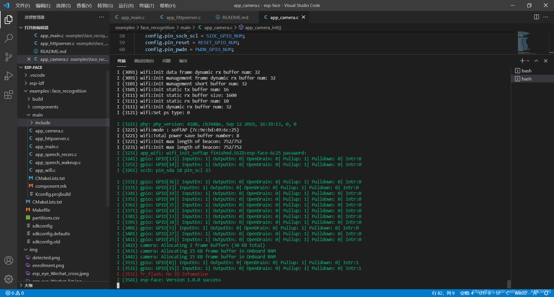The width and height of the screenshot is (554, 297).
Task: Switch to the Debug Console (调试控制台) panel tab
Action: [144, 61]
